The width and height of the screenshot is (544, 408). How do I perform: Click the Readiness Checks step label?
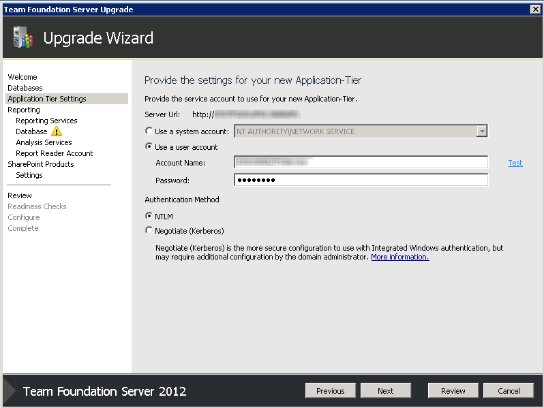[37, 206]
